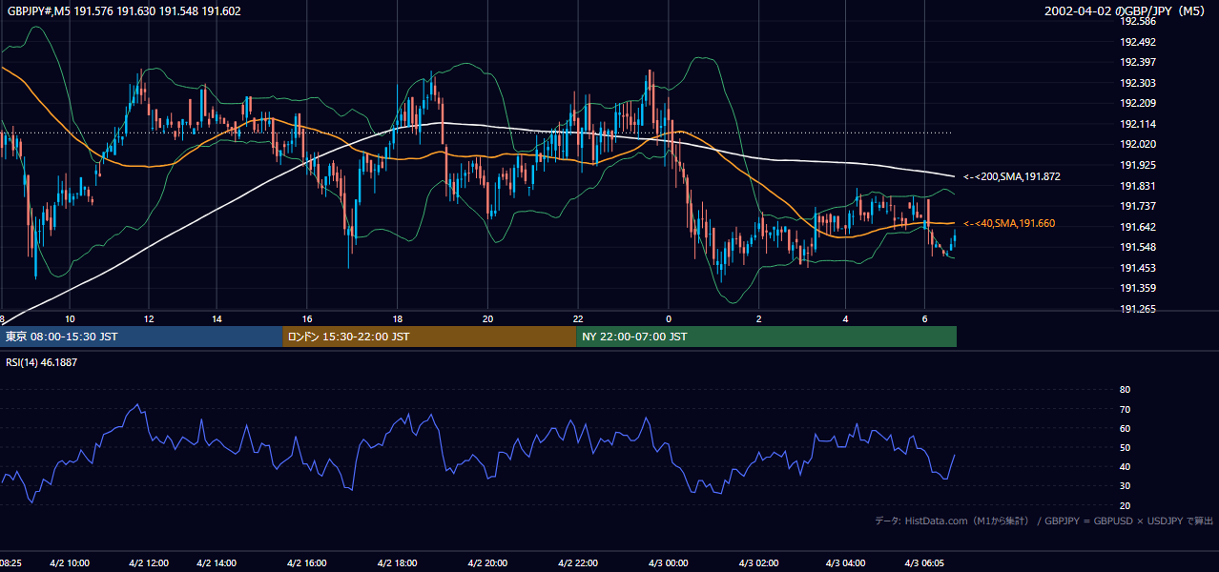This screenshot has height=572, width=1219.
Task: Click the 192.114 price axis label
Action: (1137, 124)
